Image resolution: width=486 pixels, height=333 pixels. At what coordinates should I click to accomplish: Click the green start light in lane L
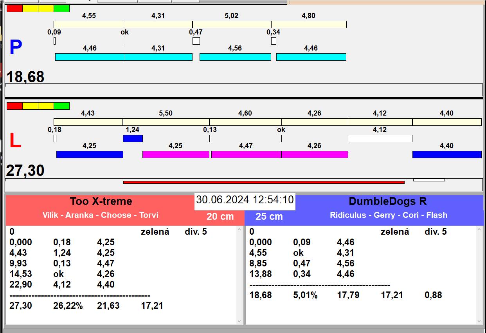click(x=61, y=106)
